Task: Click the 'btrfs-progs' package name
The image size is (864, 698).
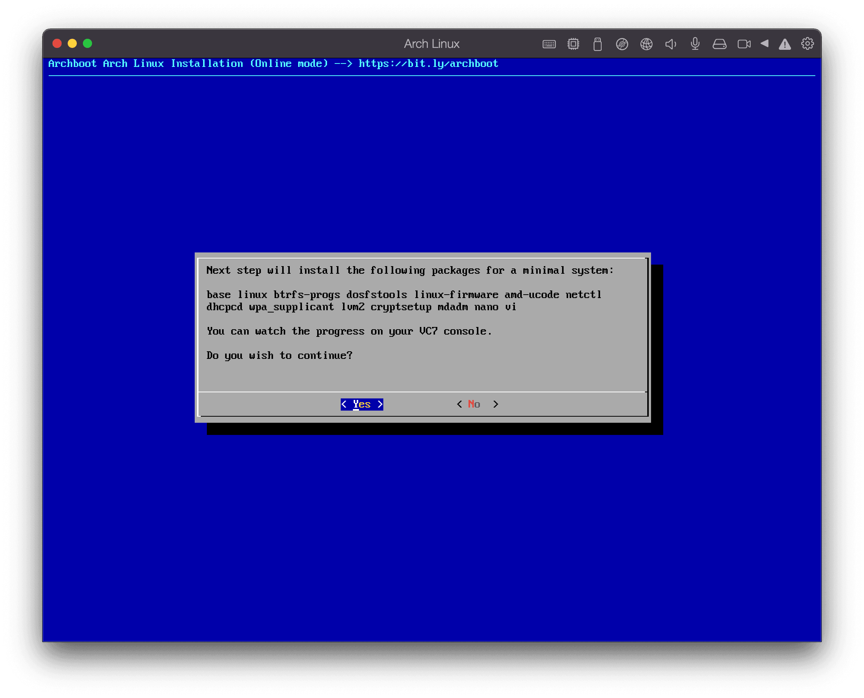Action: coord(307,295)
